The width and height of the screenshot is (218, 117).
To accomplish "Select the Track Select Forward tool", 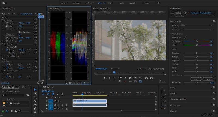I will coord(35,93).
